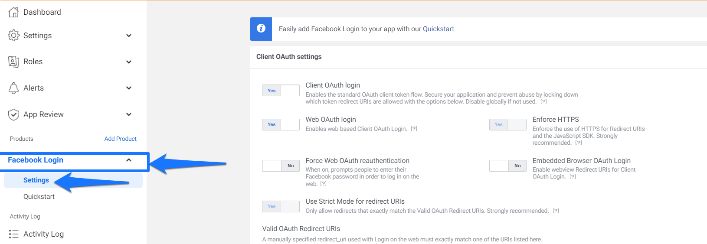Click the Products section label
The height and width of the screenshot is (244, 707).
click(22, 139)
